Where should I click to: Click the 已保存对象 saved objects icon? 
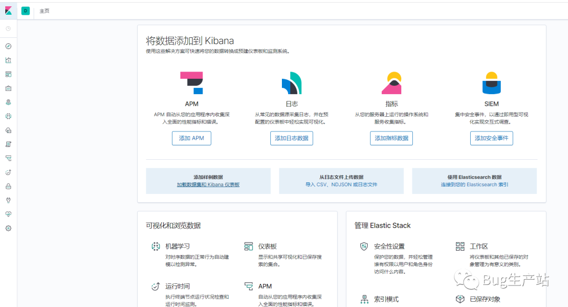(460, 300)
